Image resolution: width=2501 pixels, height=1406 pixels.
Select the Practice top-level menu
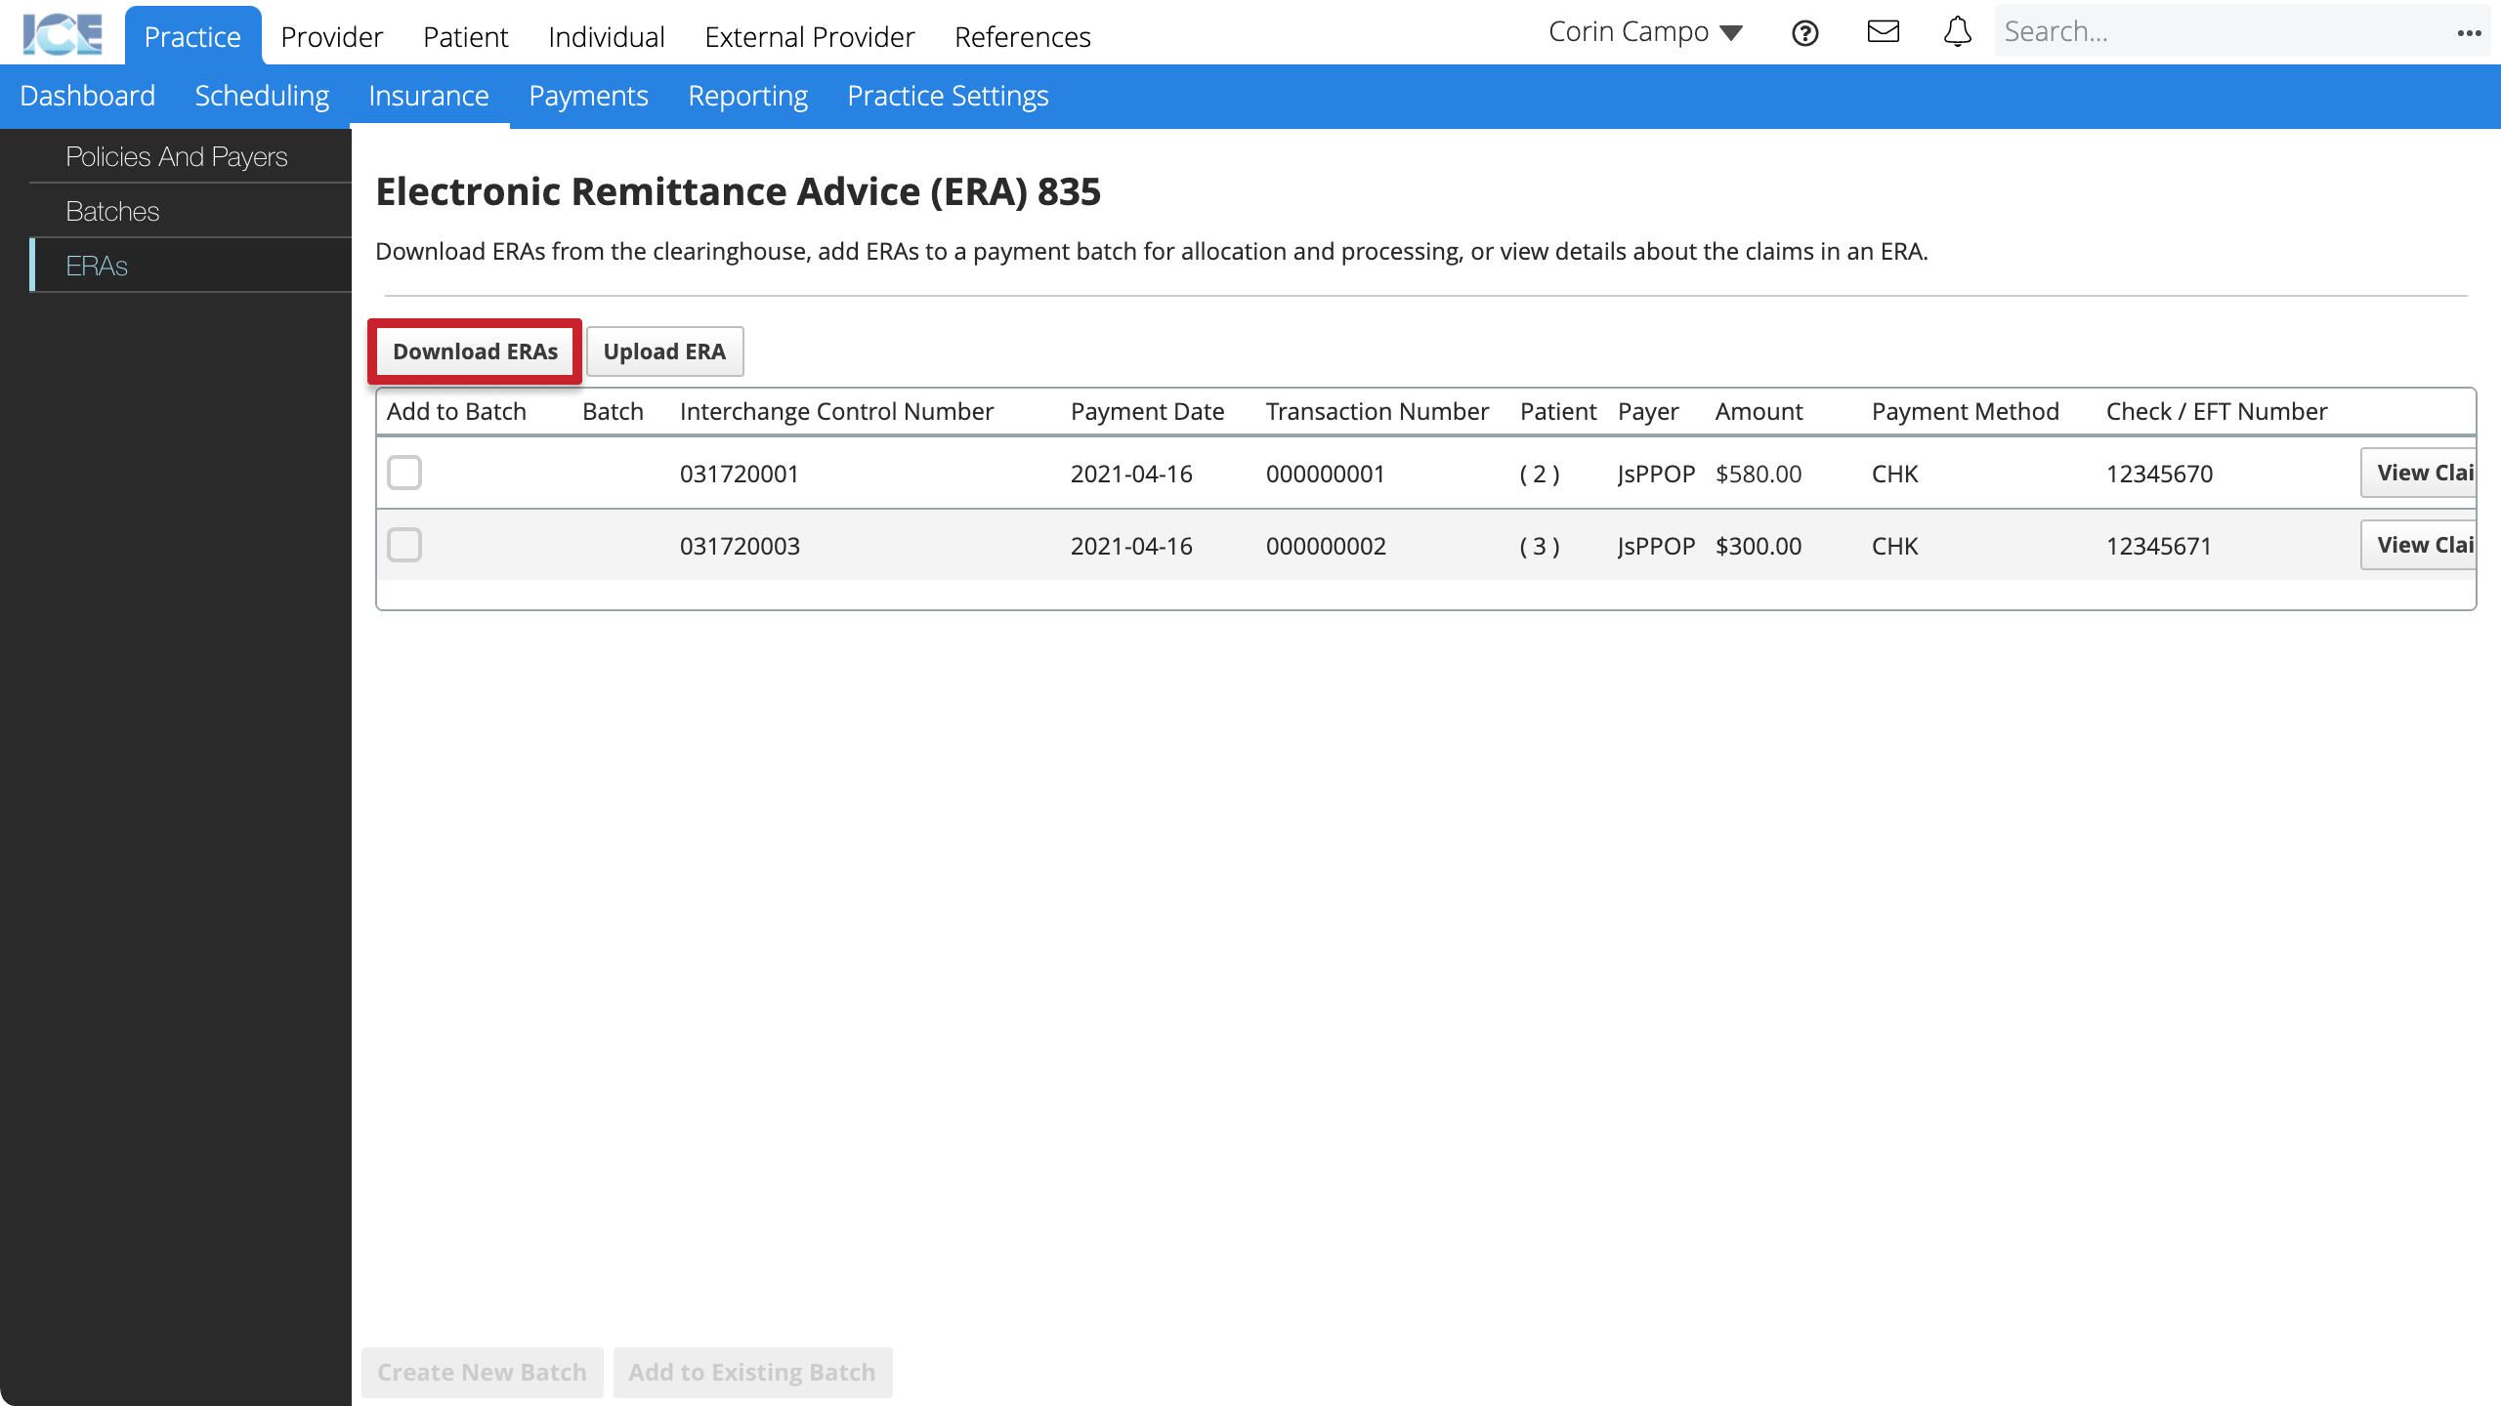click(x=192, y=36)
